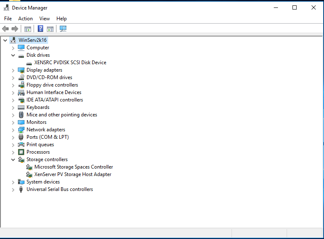Select the WinServ2k16 root label
Image resolution: width=324 pixels, height=239 pixels.
click(33, 40)
